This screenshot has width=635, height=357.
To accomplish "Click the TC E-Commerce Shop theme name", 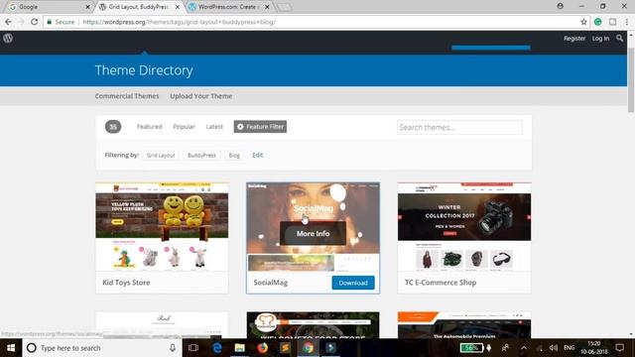I will click(x=441, y=283).
